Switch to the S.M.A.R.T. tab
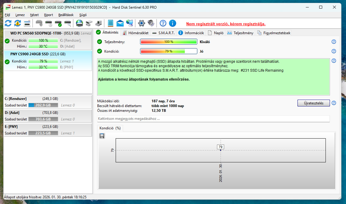This screenshot has height=204, width=346. 163,33
